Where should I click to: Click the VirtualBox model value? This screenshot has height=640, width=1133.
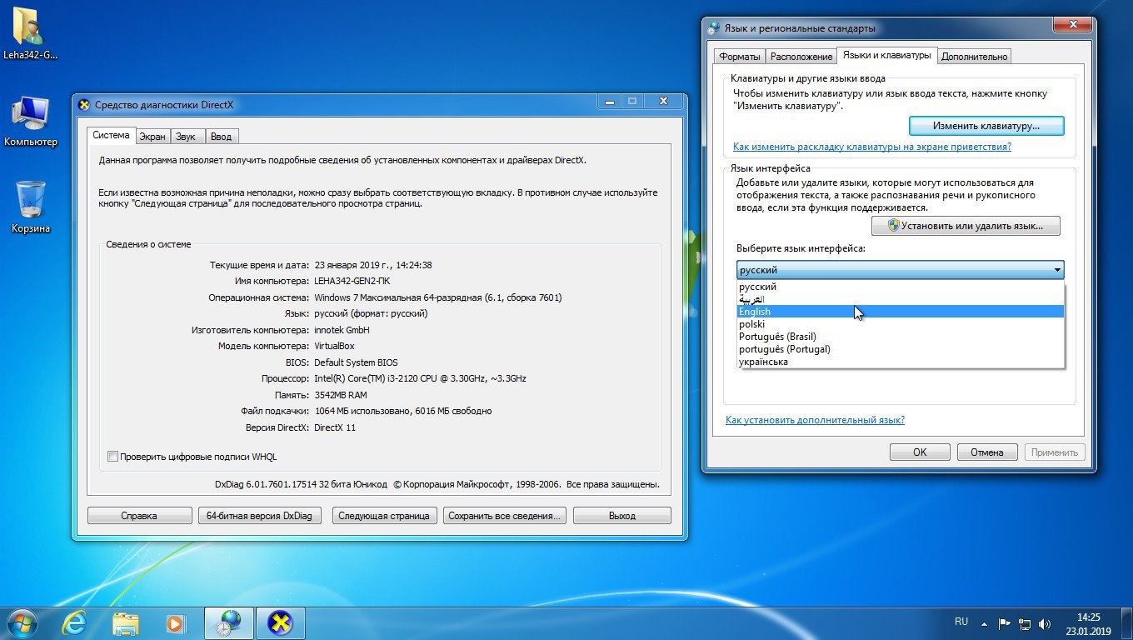coord(334,346)
